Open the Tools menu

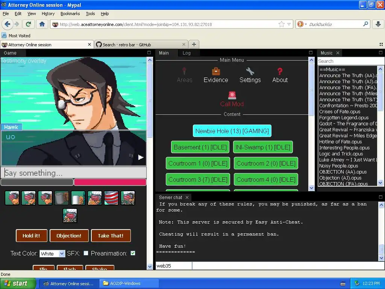tap(90, 14)
